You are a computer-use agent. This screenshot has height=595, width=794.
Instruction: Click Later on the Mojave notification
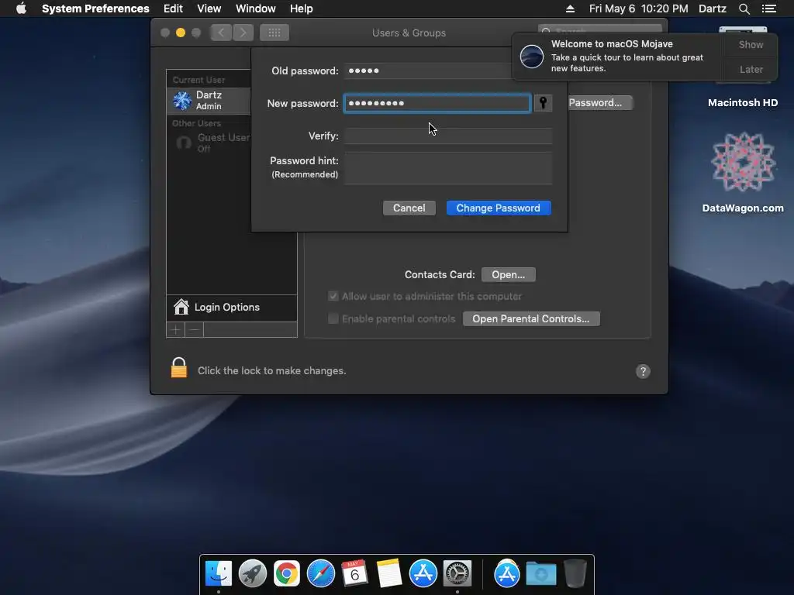pyautogui.click(x=751, y=69)
